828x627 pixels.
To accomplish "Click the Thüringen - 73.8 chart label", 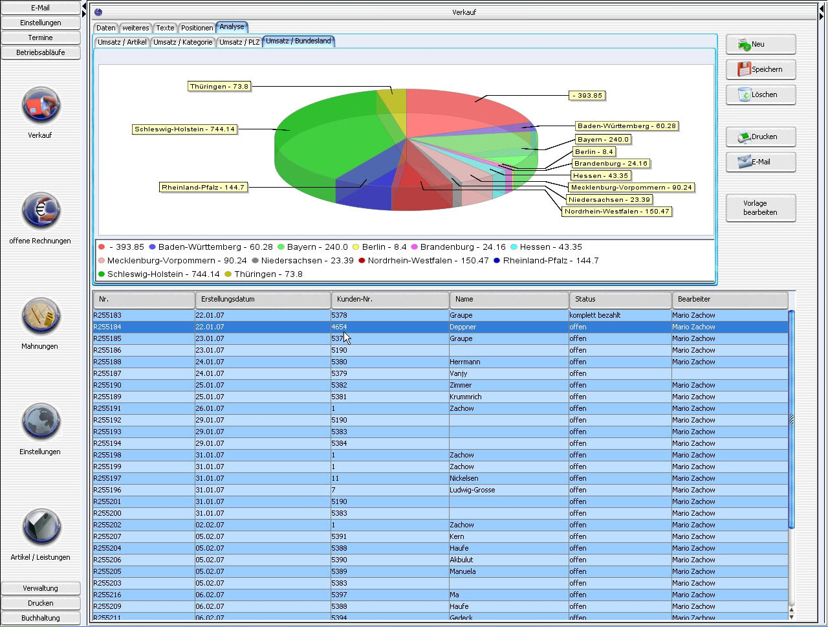I will pos(219,86).
